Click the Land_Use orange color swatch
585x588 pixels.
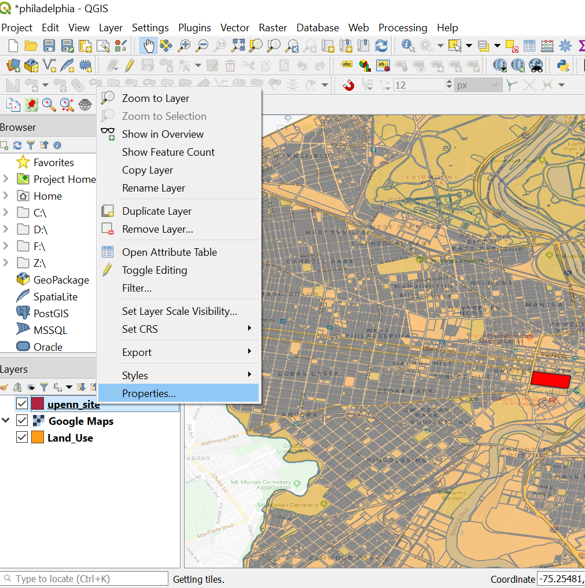tap(38, 438)
